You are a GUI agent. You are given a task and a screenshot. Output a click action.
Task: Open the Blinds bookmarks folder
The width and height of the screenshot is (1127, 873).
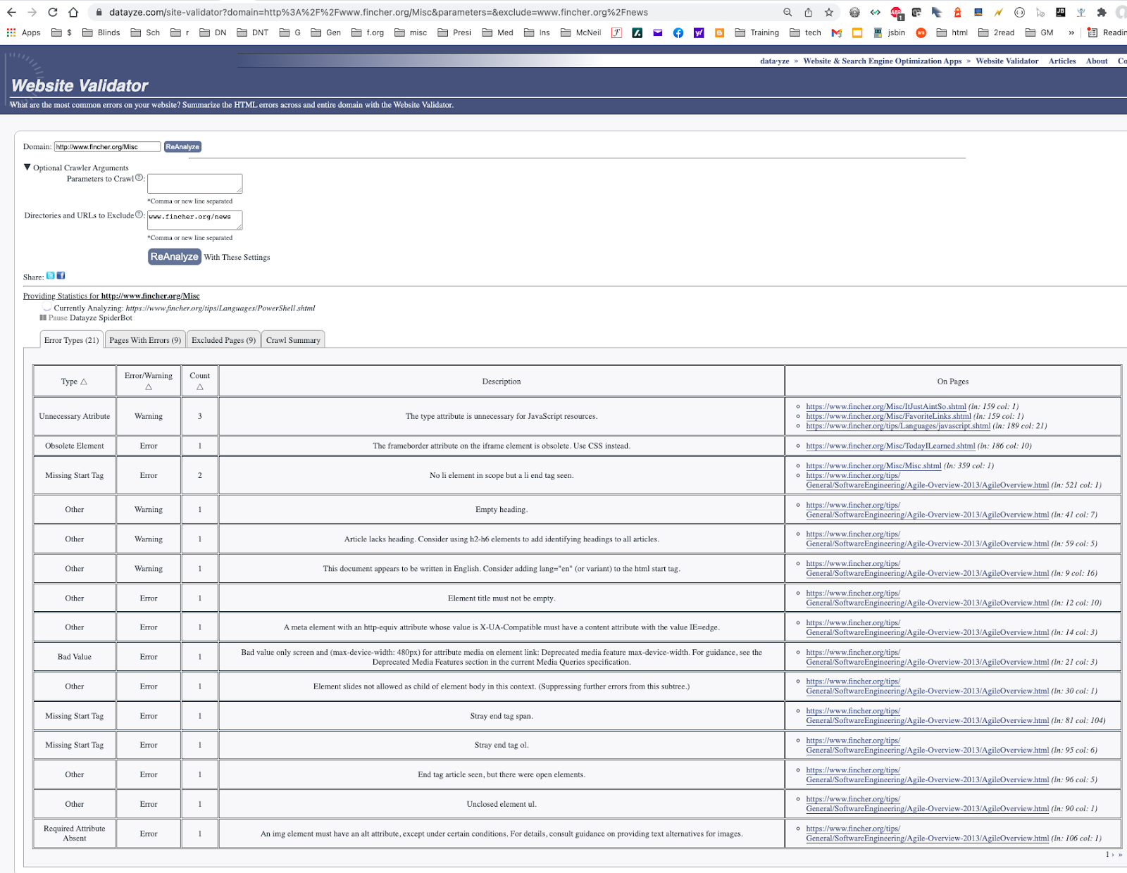(x=101, y=32)
